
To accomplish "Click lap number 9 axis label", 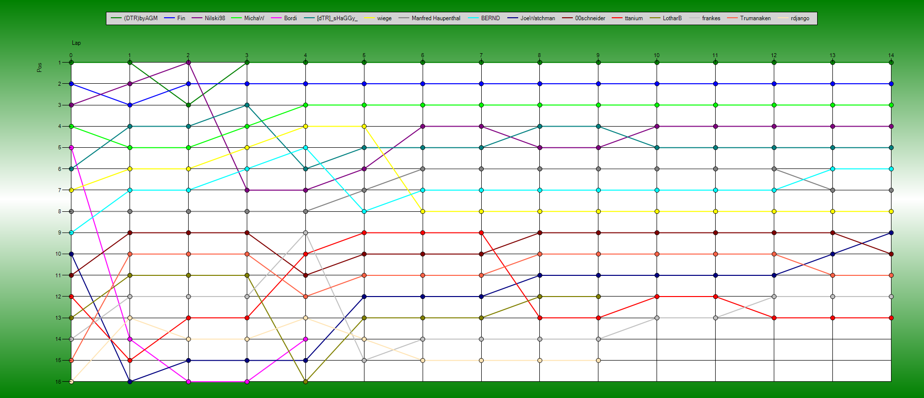I will point(598,56).
